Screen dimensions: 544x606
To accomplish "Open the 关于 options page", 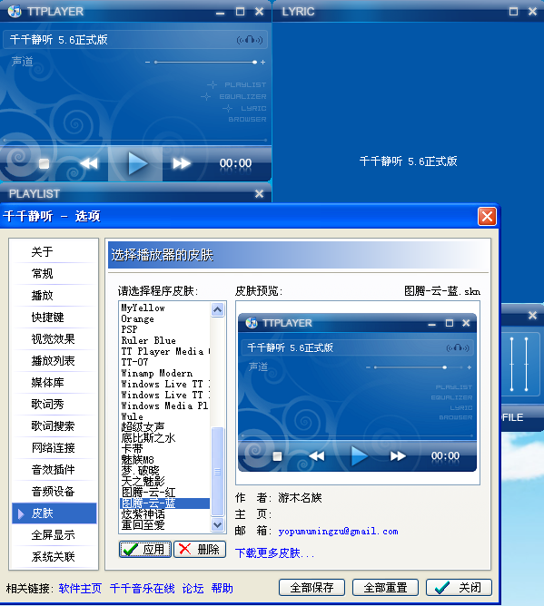I will 54,252.
